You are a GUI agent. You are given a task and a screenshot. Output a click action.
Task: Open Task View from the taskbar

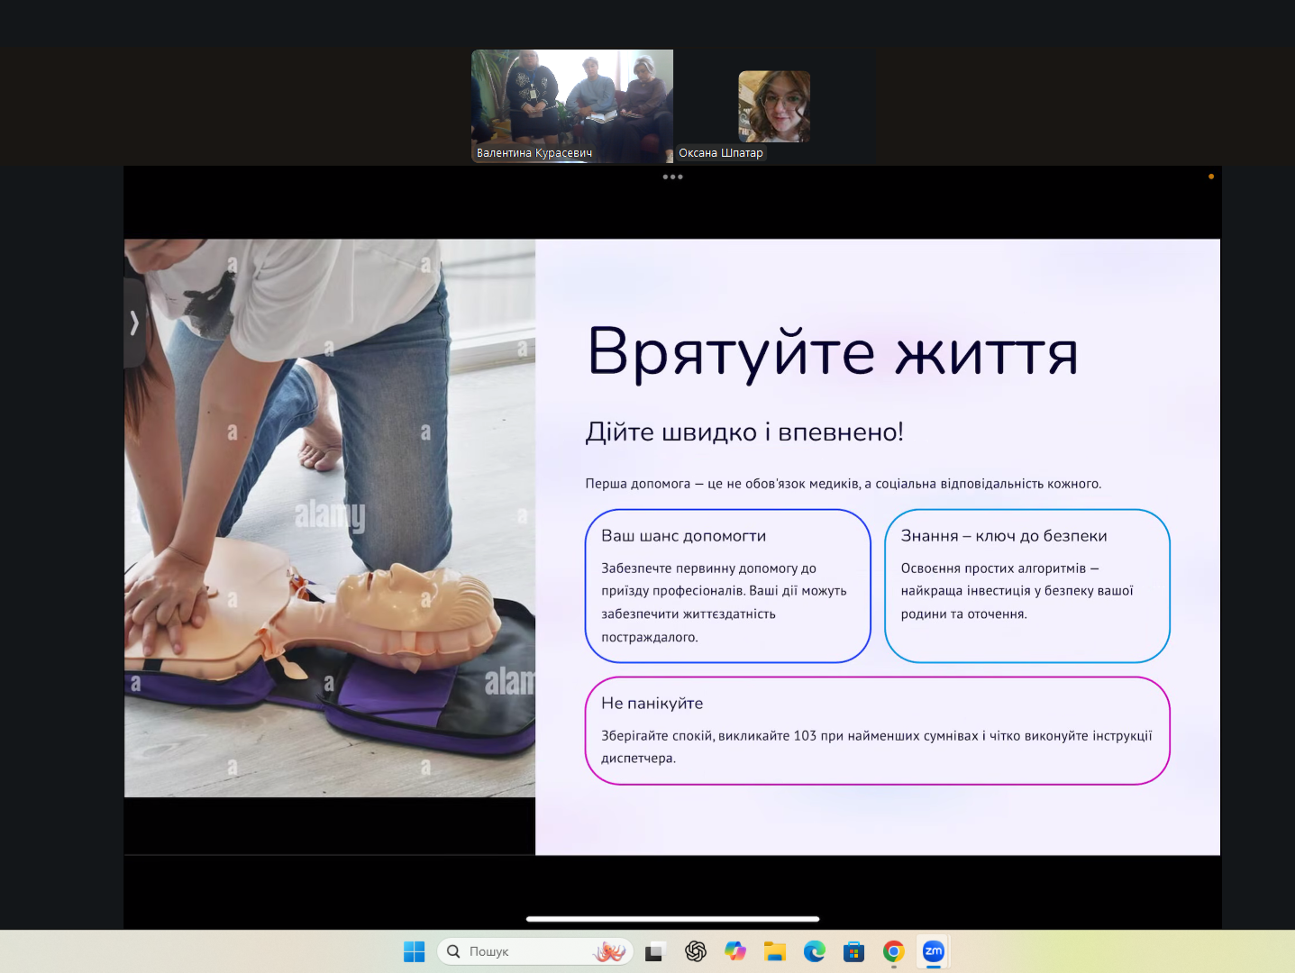click(x=655, y=951)
